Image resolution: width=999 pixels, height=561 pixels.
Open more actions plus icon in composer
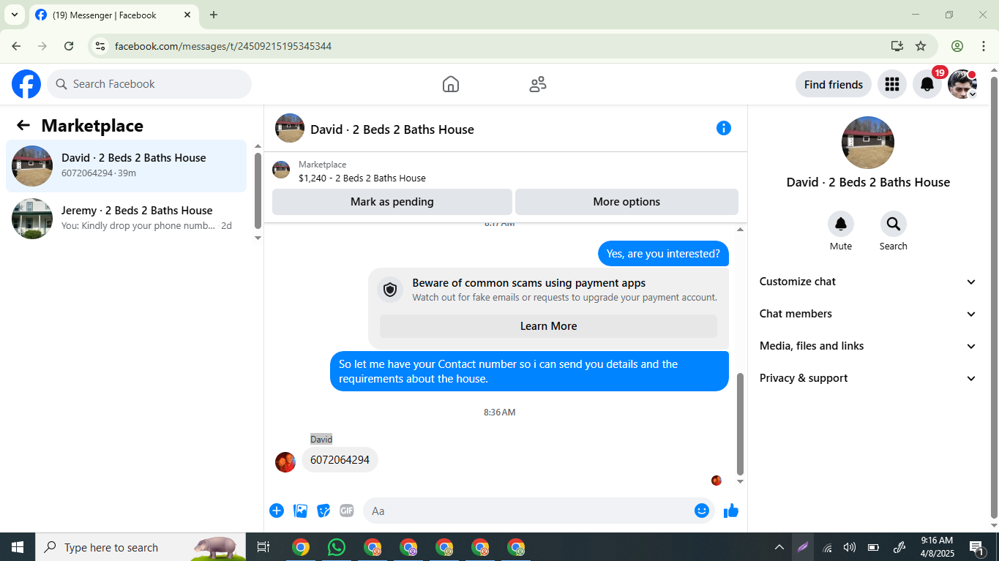[277, 511]
